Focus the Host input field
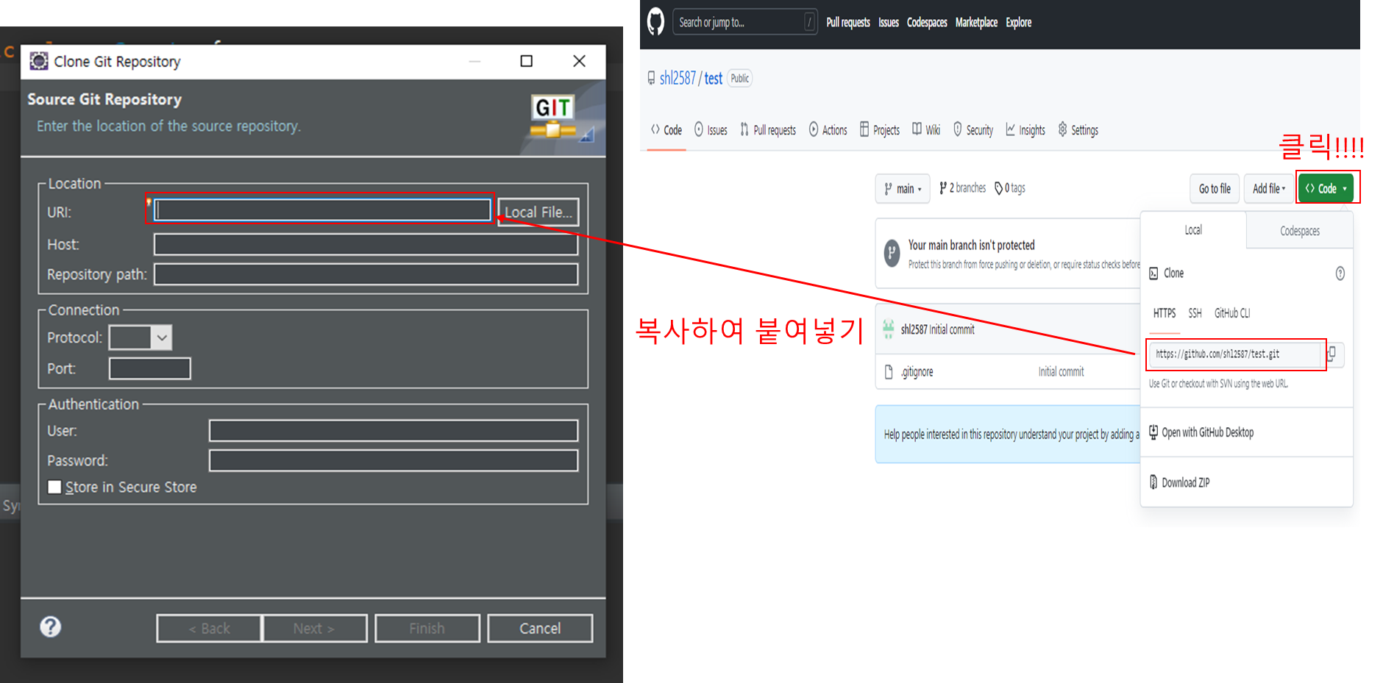 point(366,244)
